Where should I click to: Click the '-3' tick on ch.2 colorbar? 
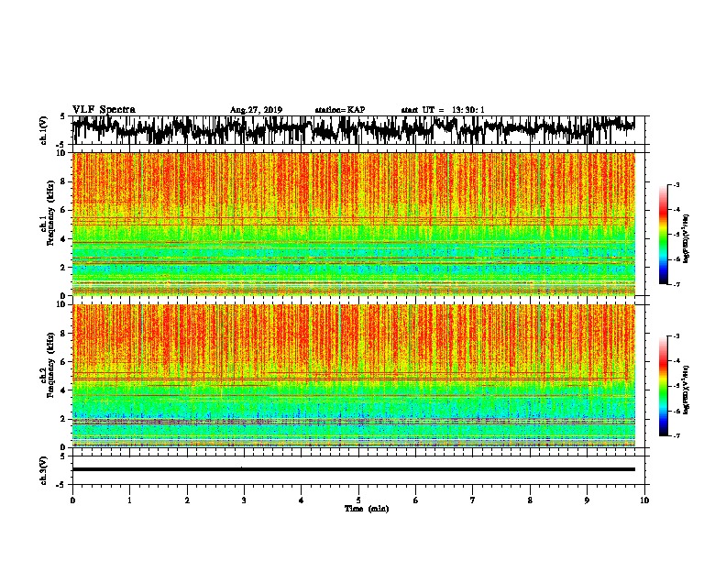tap(676, 336)
